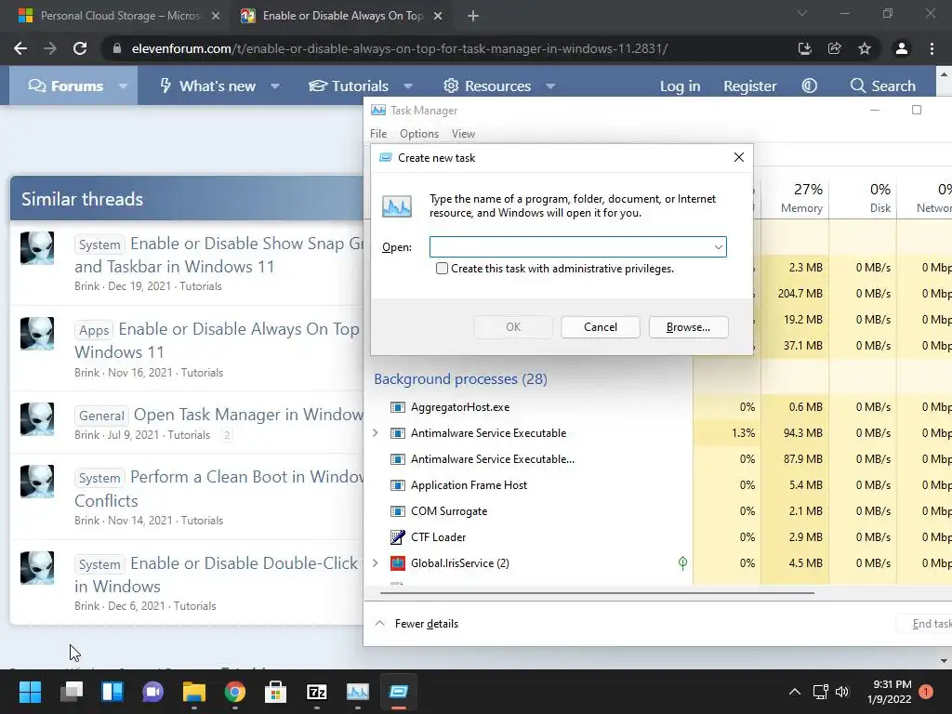Open File Explorer from the taskbar

click(x=194, y=692)
